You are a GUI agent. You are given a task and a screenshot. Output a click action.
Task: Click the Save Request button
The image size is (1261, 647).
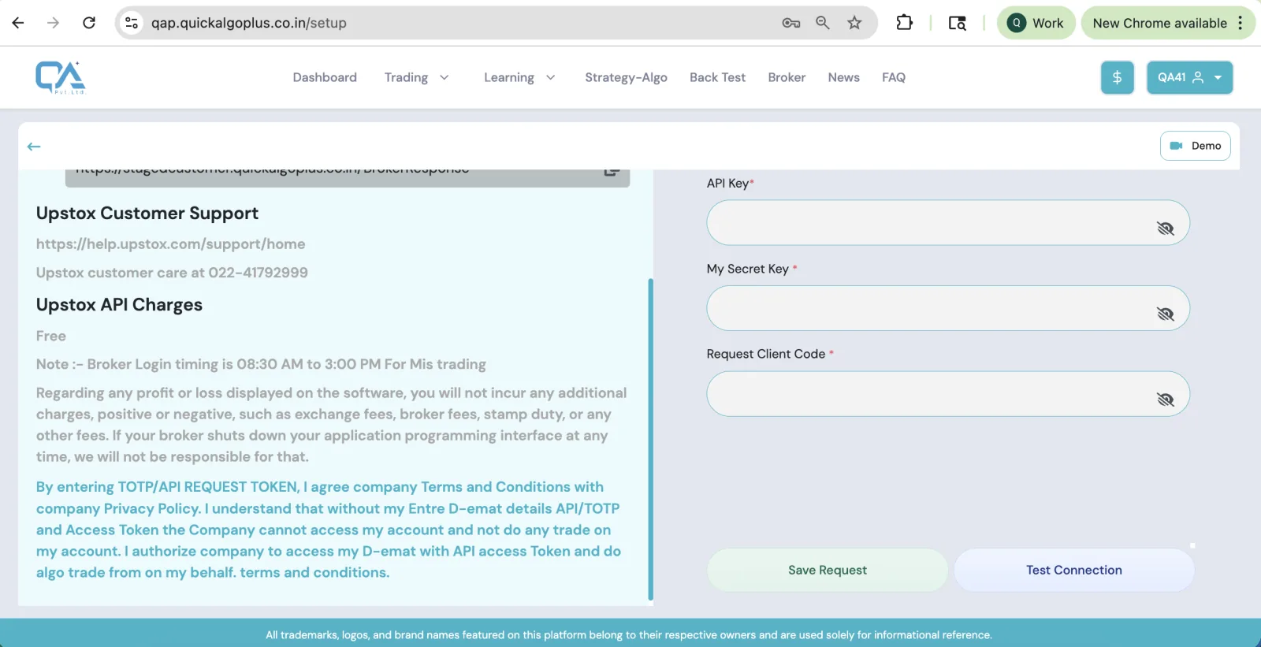coord(828,570)
